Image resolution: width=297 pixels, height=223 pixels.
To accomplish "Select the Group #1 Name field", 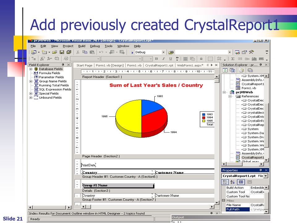I will [x=118, y=186].
